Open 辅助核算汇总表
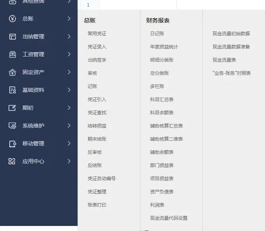The image size is (265, 231). point(166,126)
